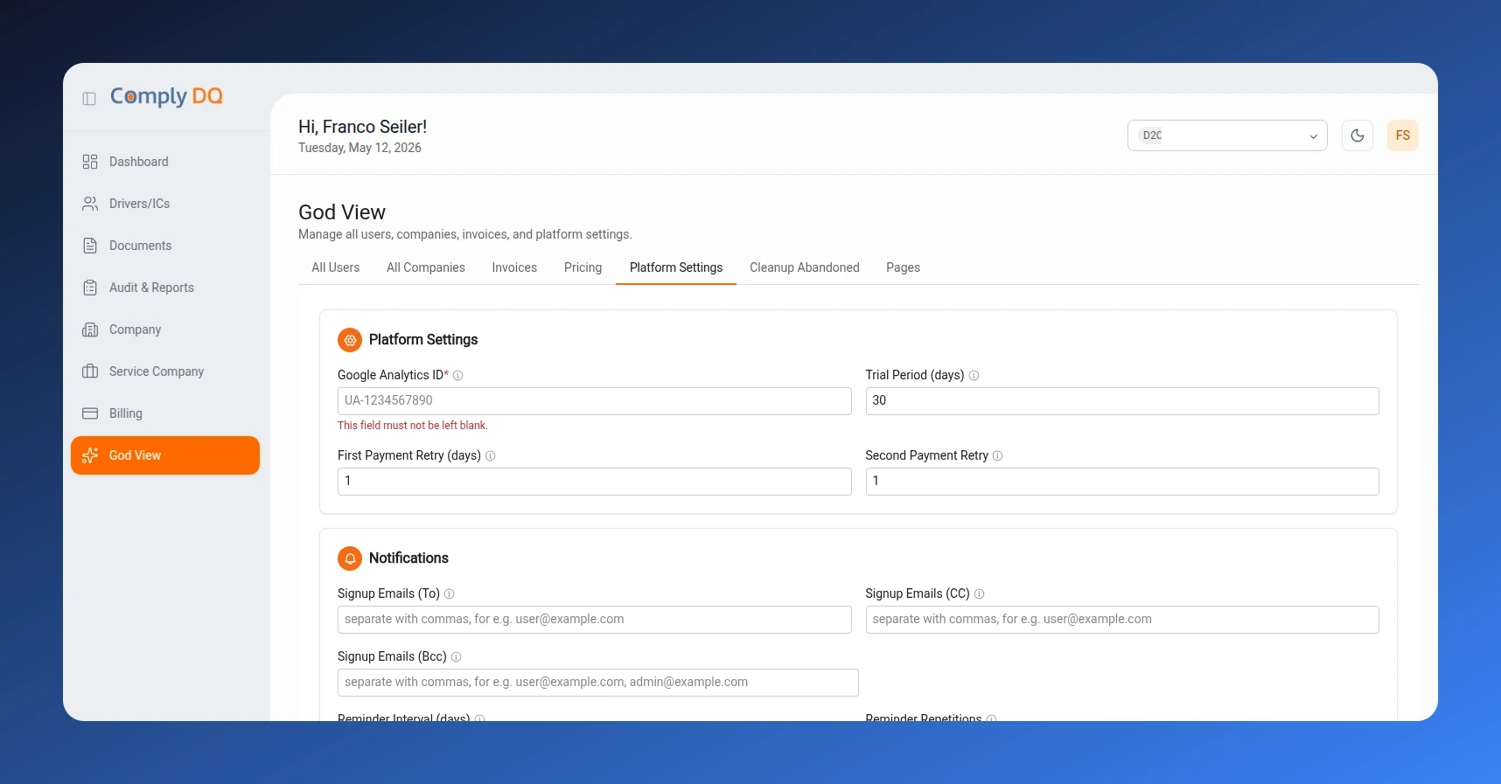Go to Dashboard in sidebar
Viewport: 1501px width, 784px height.
(165, 162)
